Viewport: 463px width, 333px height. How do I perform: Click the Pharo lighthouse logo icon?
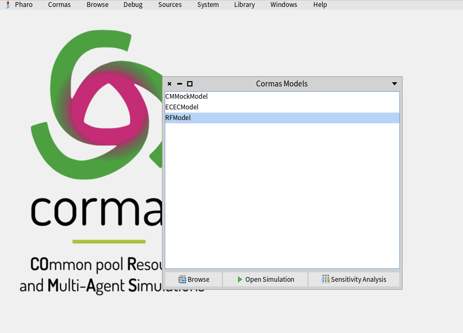pyautogui.click(x=8, y=5)
